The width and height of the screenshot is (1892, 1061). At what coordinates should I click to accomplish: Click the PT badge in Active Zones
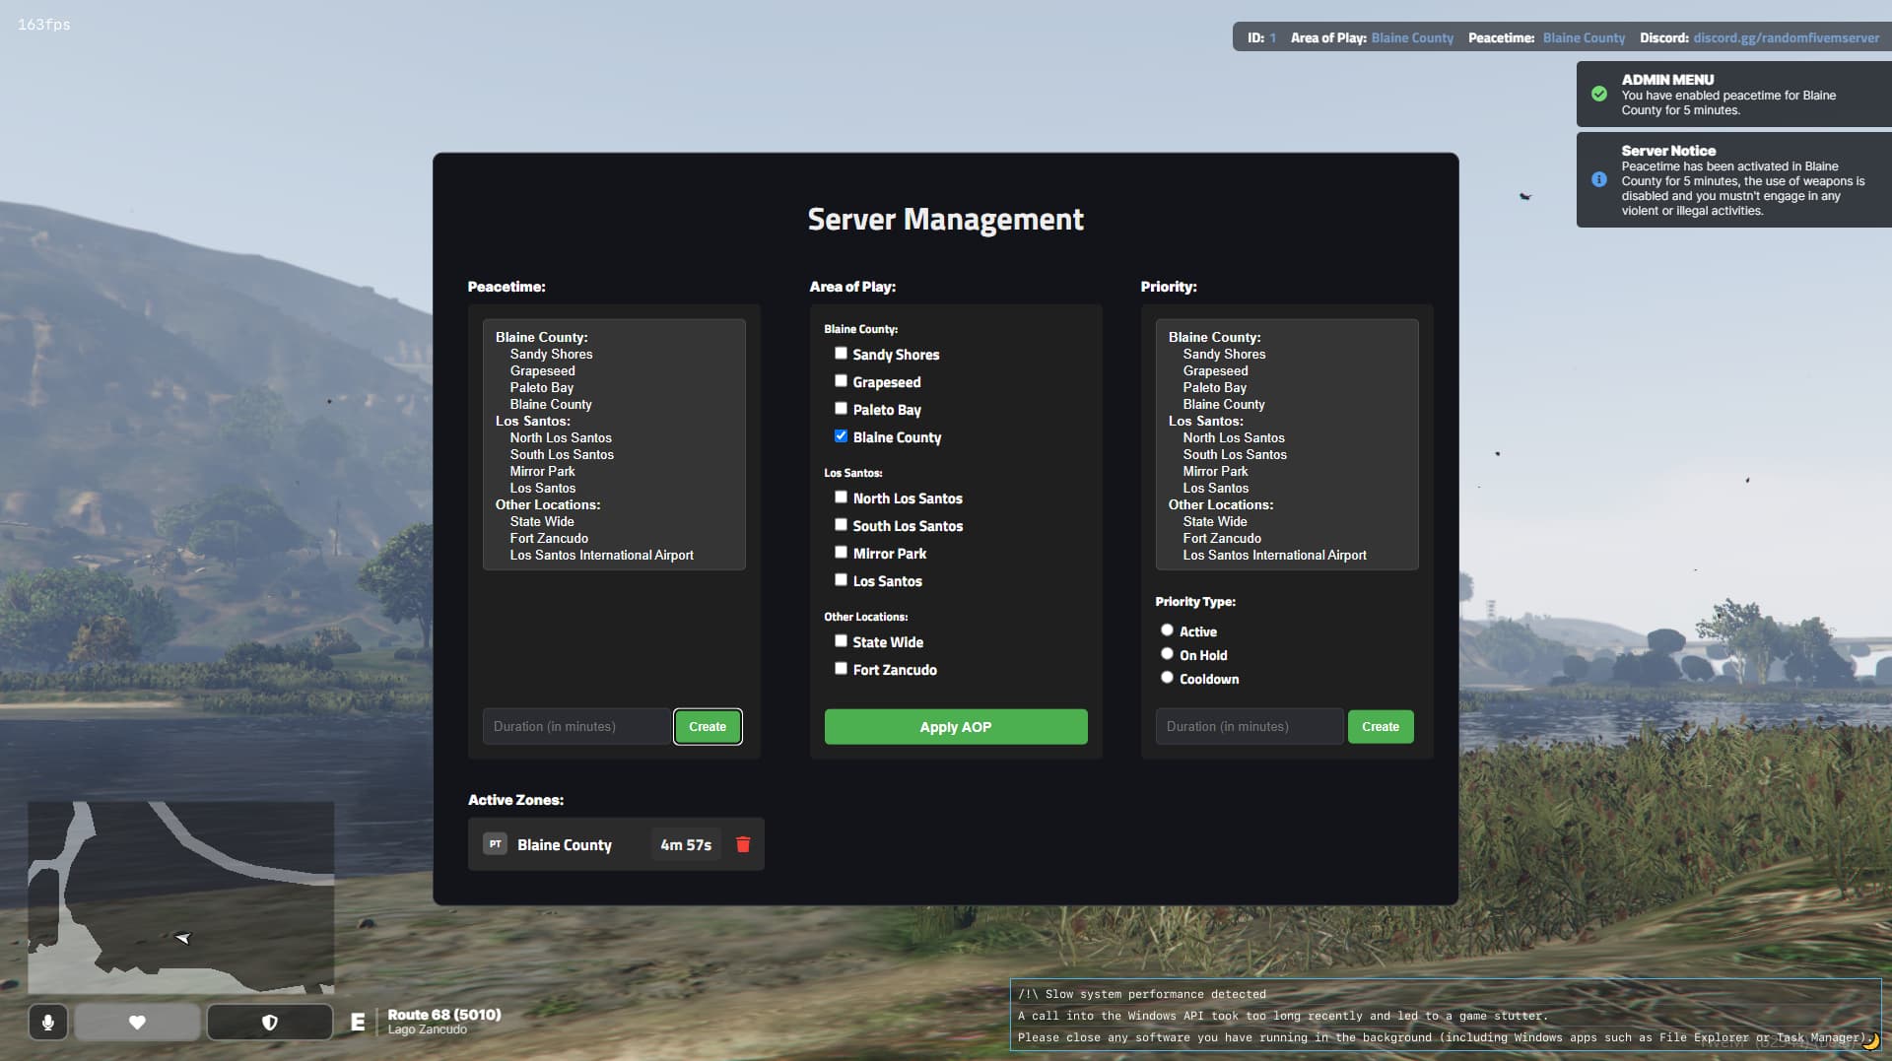pyautogui.click(x=495, y=844)
